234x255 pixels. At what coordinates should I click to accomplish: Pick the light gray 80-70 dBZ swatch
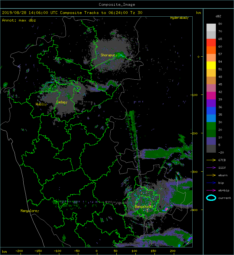(x=211, y=28)
